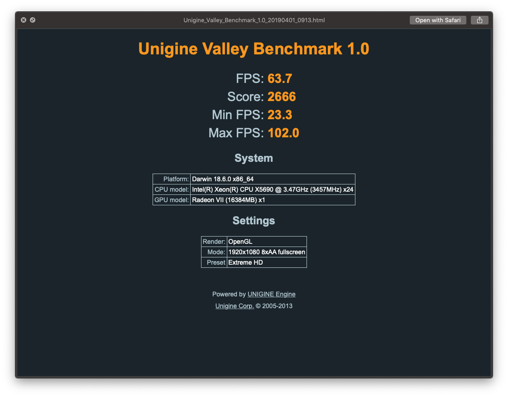Viewport: 508px width, 397px height.
Task: Click the FPS value 63.7
Action: point(280,78)
